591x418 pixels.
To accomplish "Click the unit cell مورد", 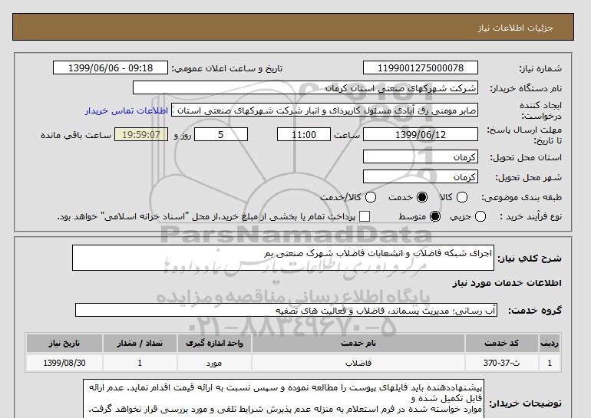I will [214, 363].
